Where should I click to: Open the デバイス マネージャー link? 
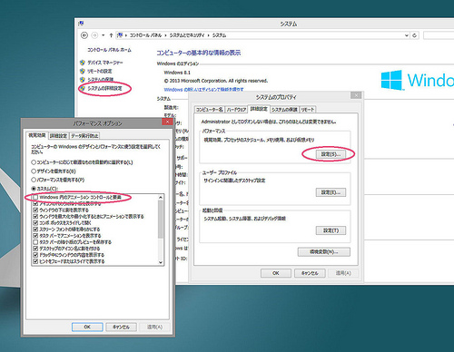point(105,63)
